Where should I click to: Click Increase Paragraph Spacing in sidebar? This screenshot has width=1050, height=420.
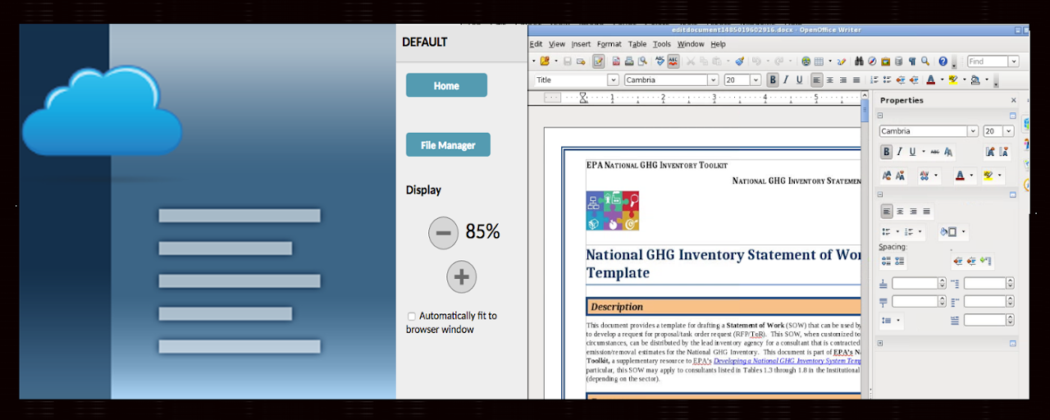click(x=886, y=261)
